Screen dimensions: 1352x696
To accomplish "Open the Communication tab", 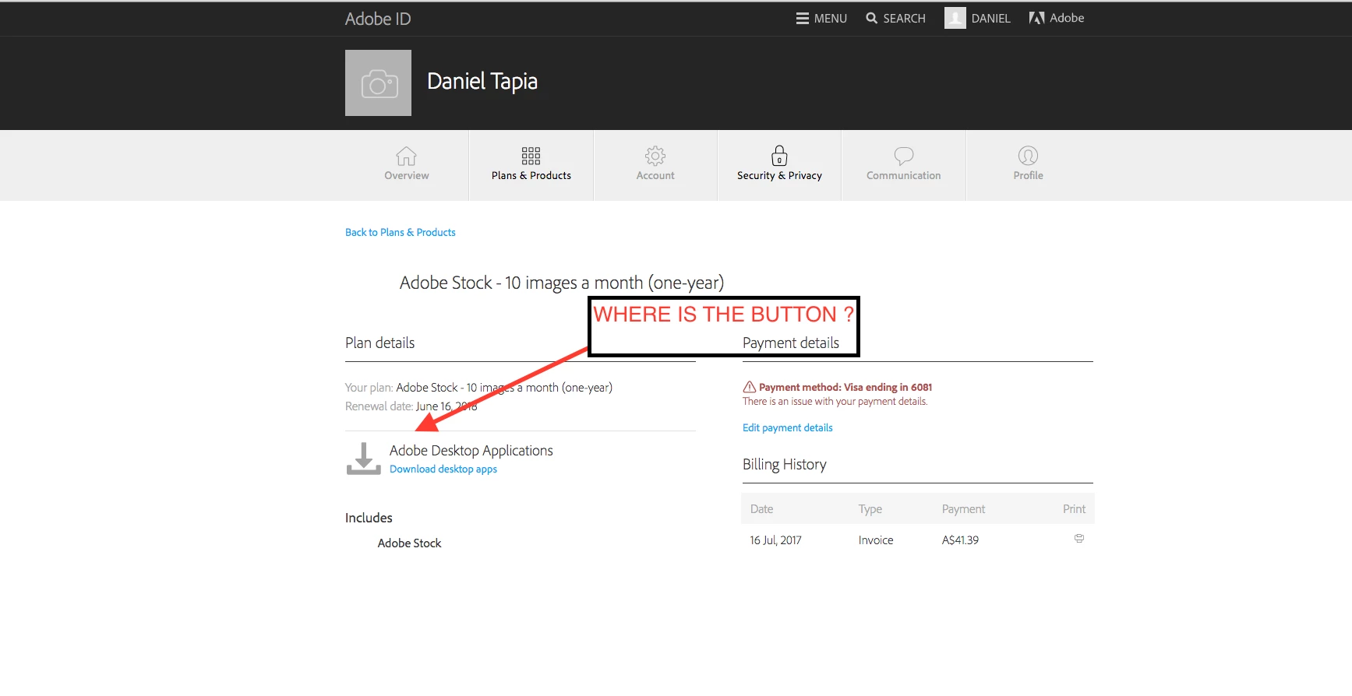I will click(x=904, y=165).
